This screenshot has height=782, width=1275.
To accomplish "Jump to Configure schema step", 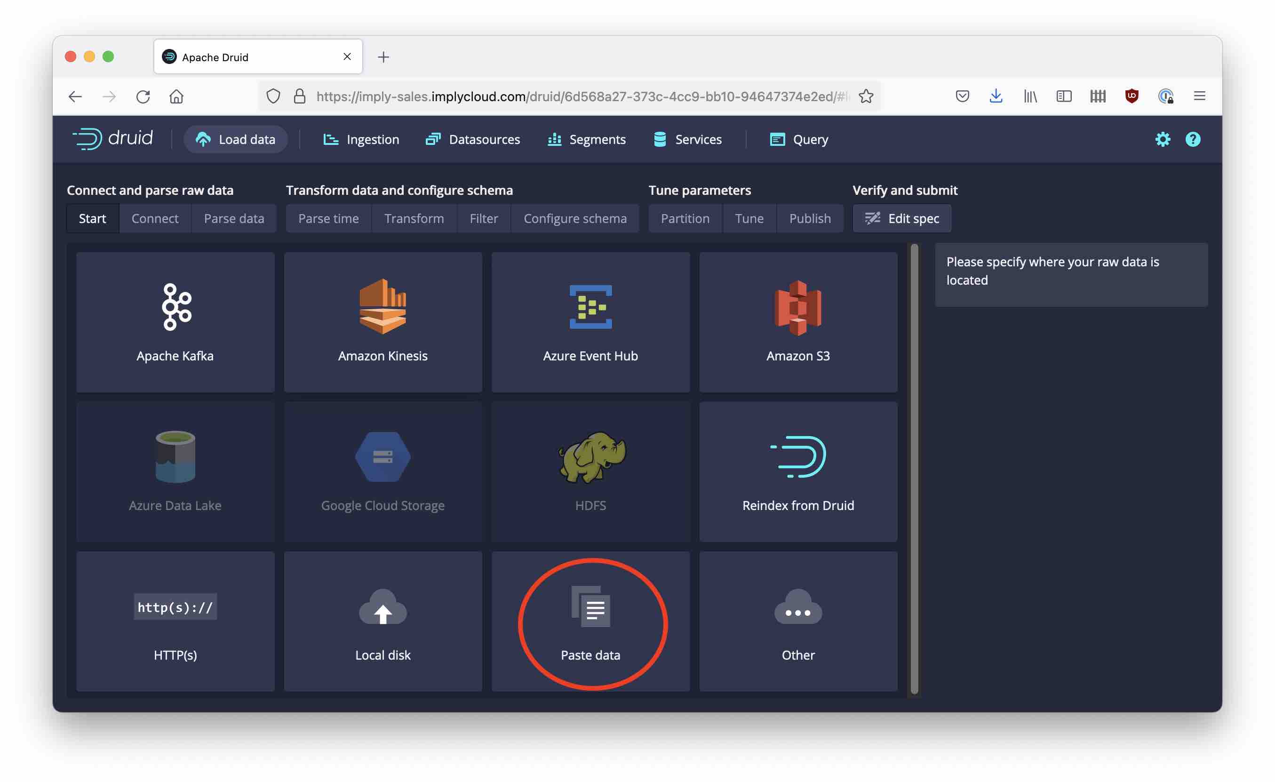I will tap(574, 218).
